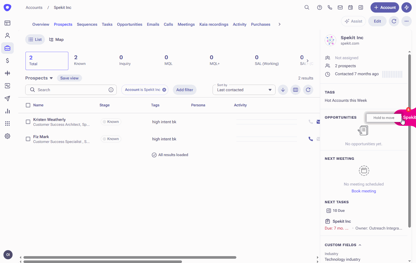Viewport: 416px width, 263px height.
Task: Show more stage counters with the chevron
Action: coord(308,61)
